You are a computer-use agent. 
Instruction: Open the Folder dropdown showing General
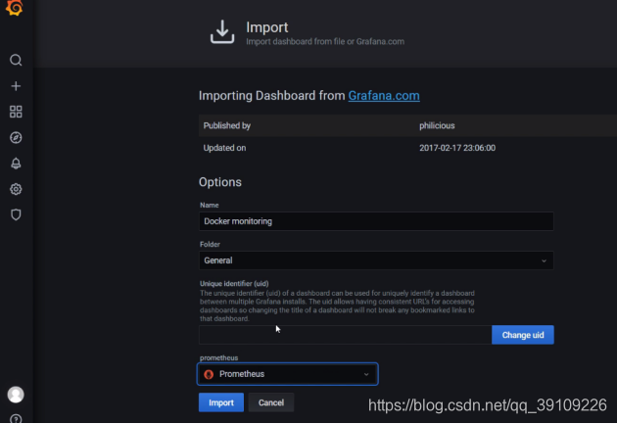376,260
